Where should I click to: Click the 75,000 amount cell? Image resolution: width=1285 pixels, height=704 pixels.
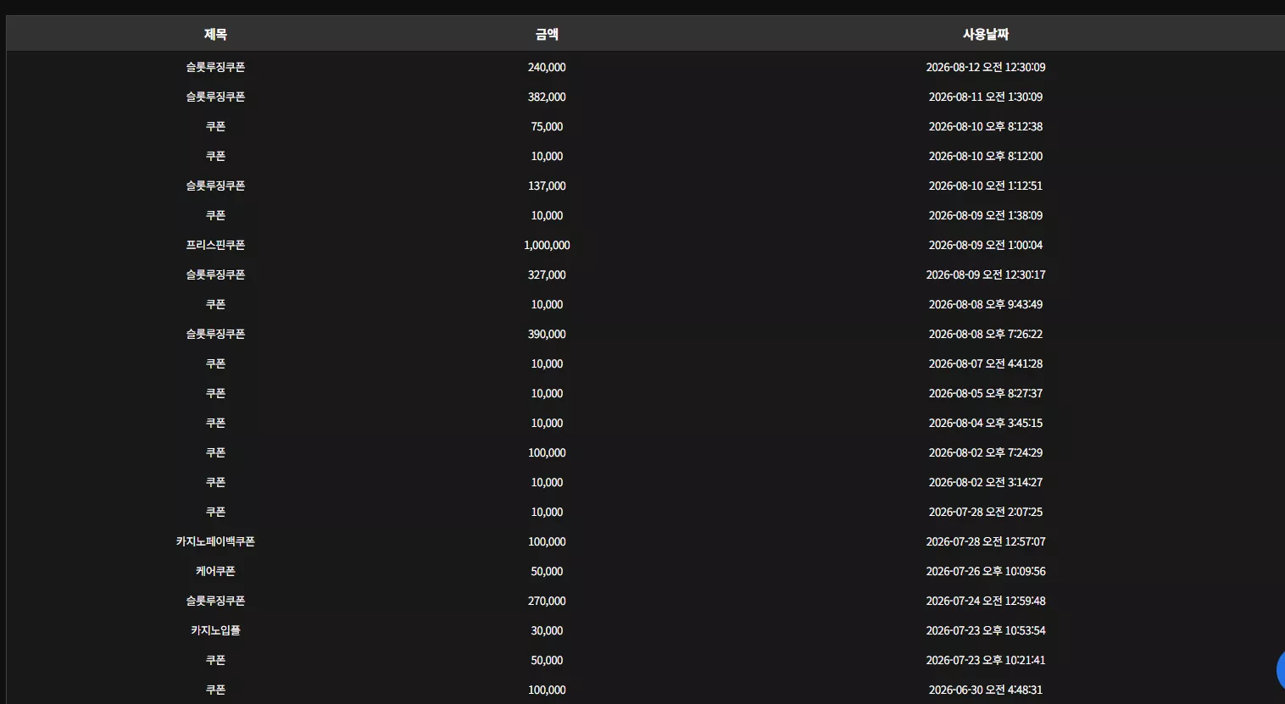[x=547, y=126]
